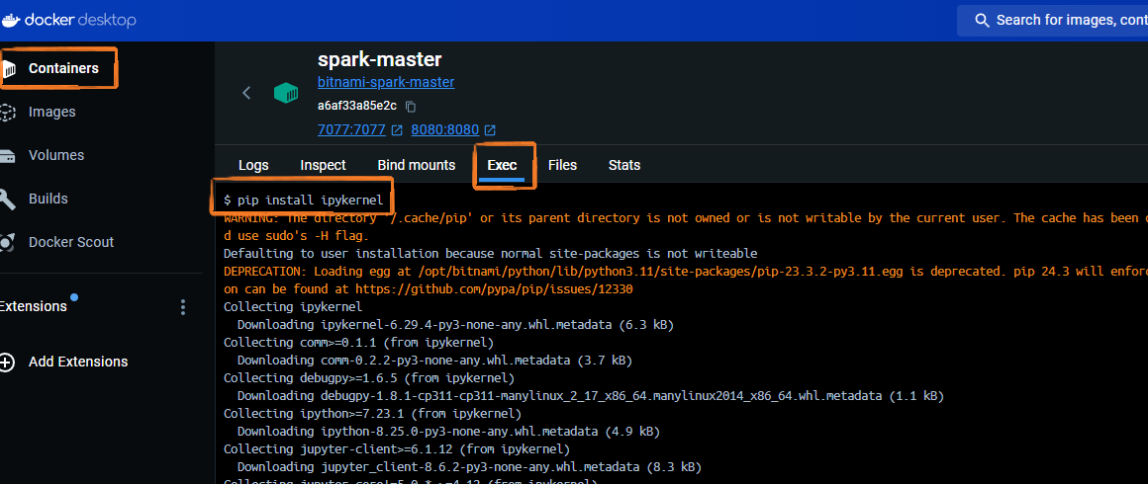1148x484 pixels.
Task: Click the 'Collecting comm>=0.1.1' line
Action: point(358,342)
